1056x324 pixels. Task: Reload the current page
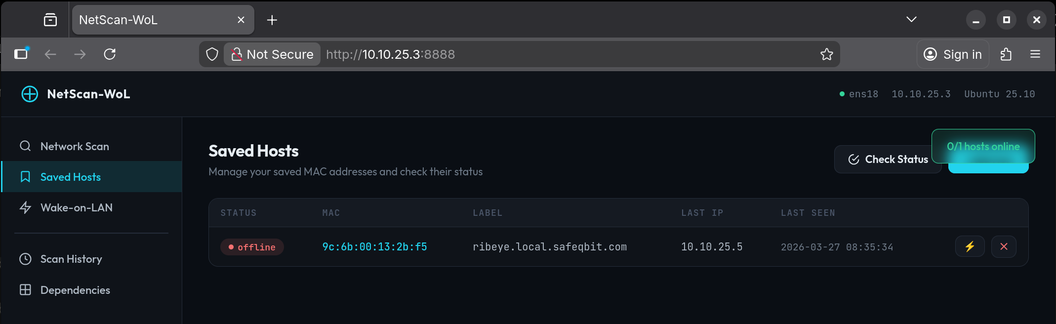pyautogui.click(x=110, y=54)
